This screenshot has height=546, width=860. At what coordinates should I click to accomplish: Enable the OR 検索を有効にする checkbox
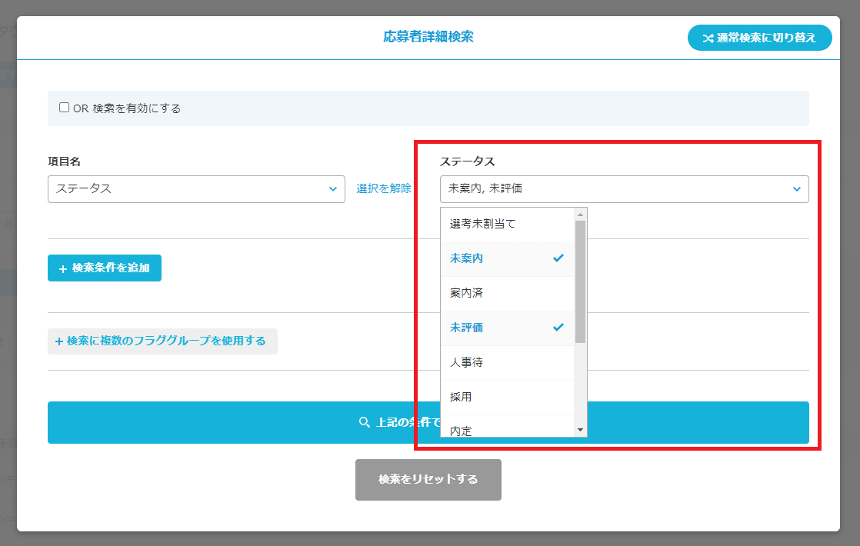pos(65,108)
